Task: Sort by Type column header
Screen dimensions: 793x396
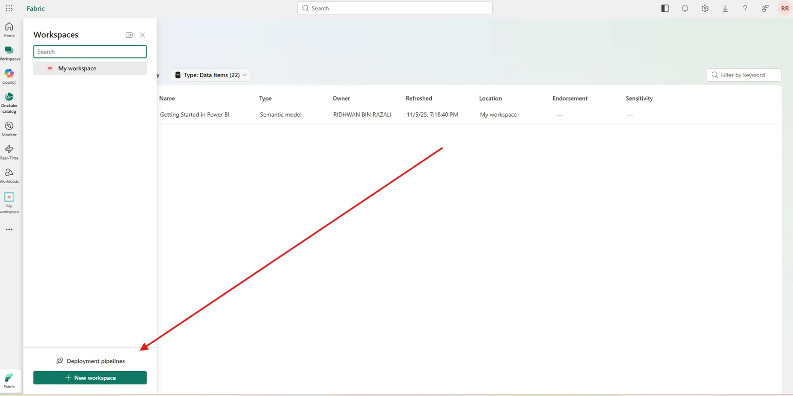Action: [x=265, y=99]
